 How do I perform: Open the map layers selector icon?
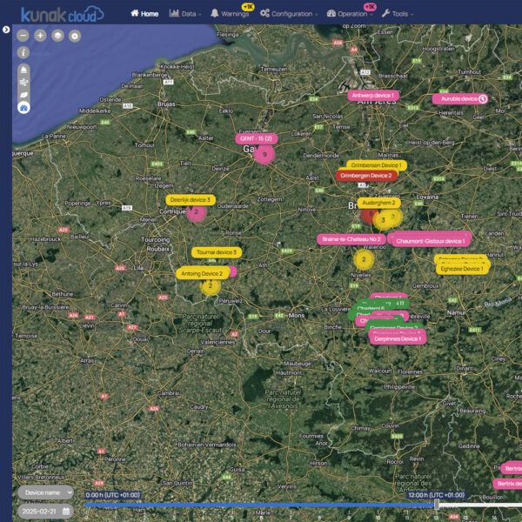pyautogui.click(x=57, y=36)
